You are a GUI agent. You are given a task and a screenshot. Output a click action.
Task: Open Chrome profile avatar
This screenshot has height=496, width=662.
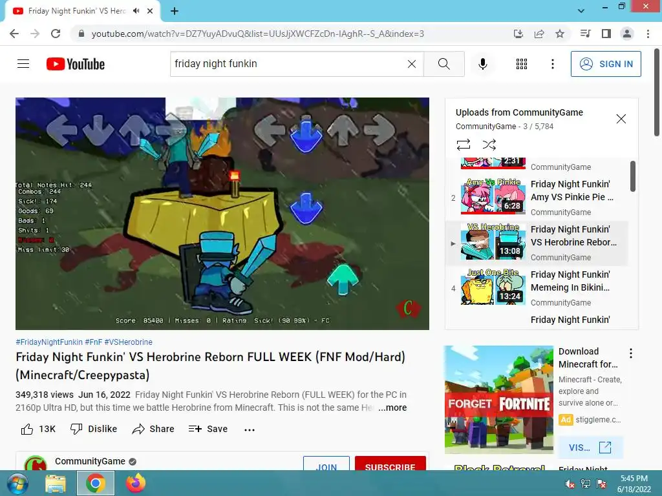(x=627, y=34)
